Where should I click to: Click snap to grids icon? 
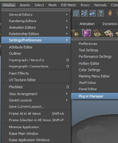(x=76, y=13)
